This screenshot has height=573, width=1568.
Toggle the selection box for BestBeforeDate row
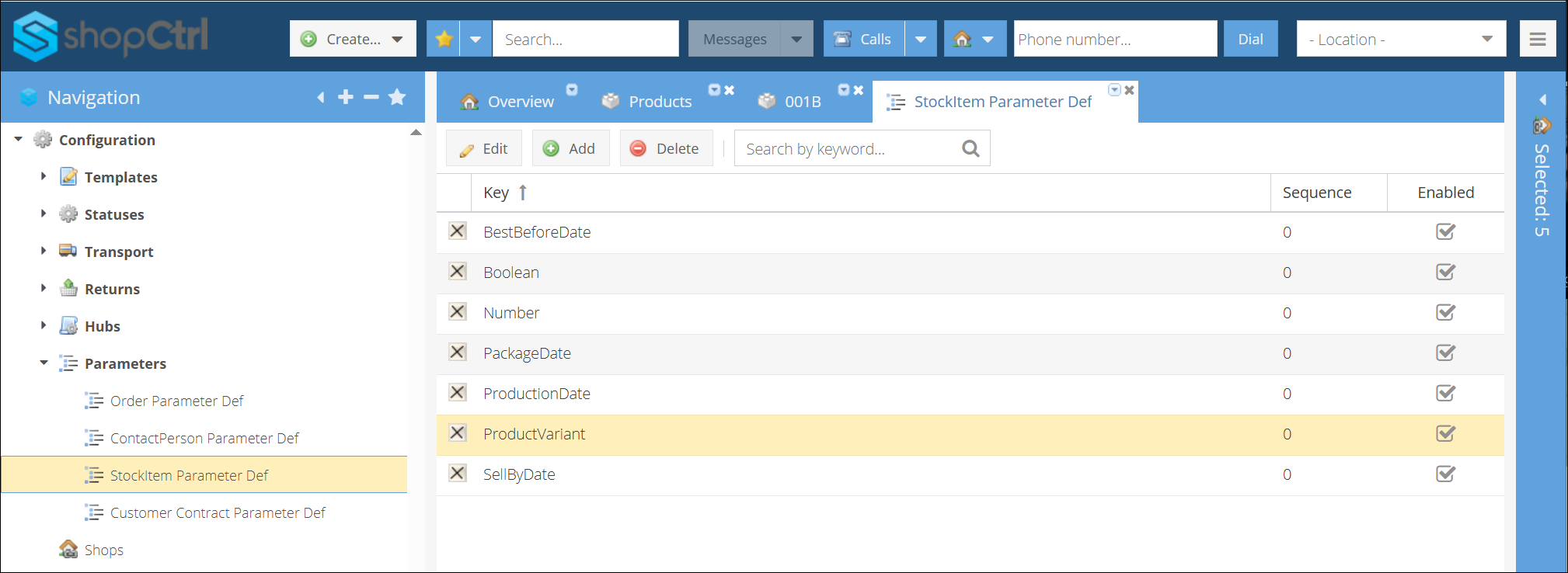coord(458,231)
